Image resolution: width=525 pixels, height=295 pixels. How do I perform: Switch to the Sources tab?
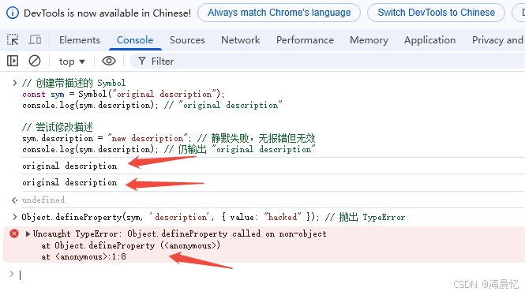[x=187, y=40]
